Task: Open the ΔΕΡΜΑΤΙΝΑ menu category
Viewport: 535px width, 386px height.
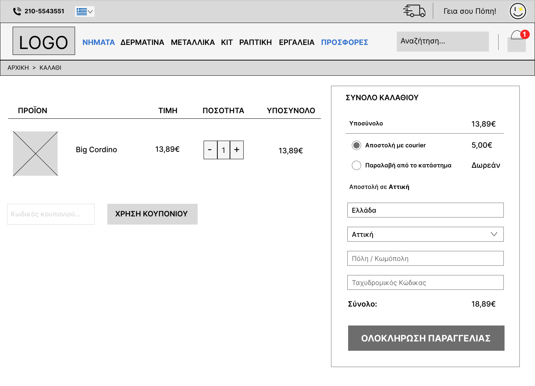Action: point(142,42)
